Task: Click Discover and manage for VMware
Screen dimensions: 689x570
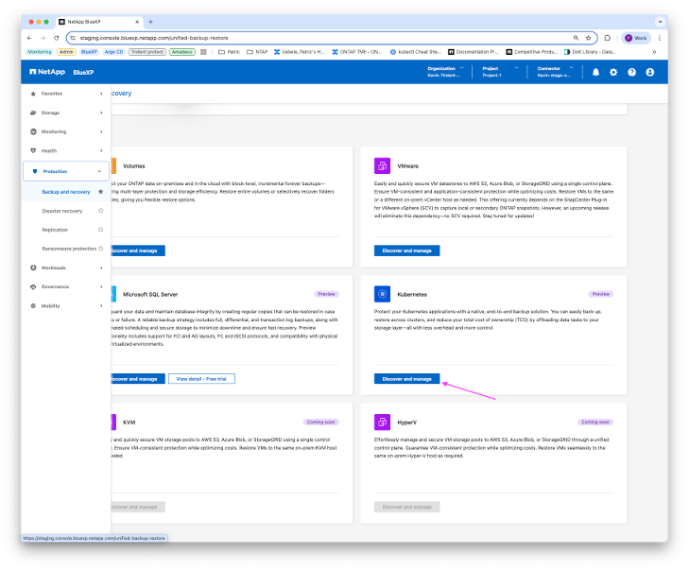Action: click(407, 250)
